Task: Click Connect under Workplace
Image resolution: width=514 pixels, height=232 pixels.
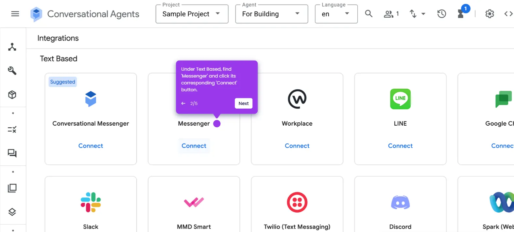Action: (297, 146)
